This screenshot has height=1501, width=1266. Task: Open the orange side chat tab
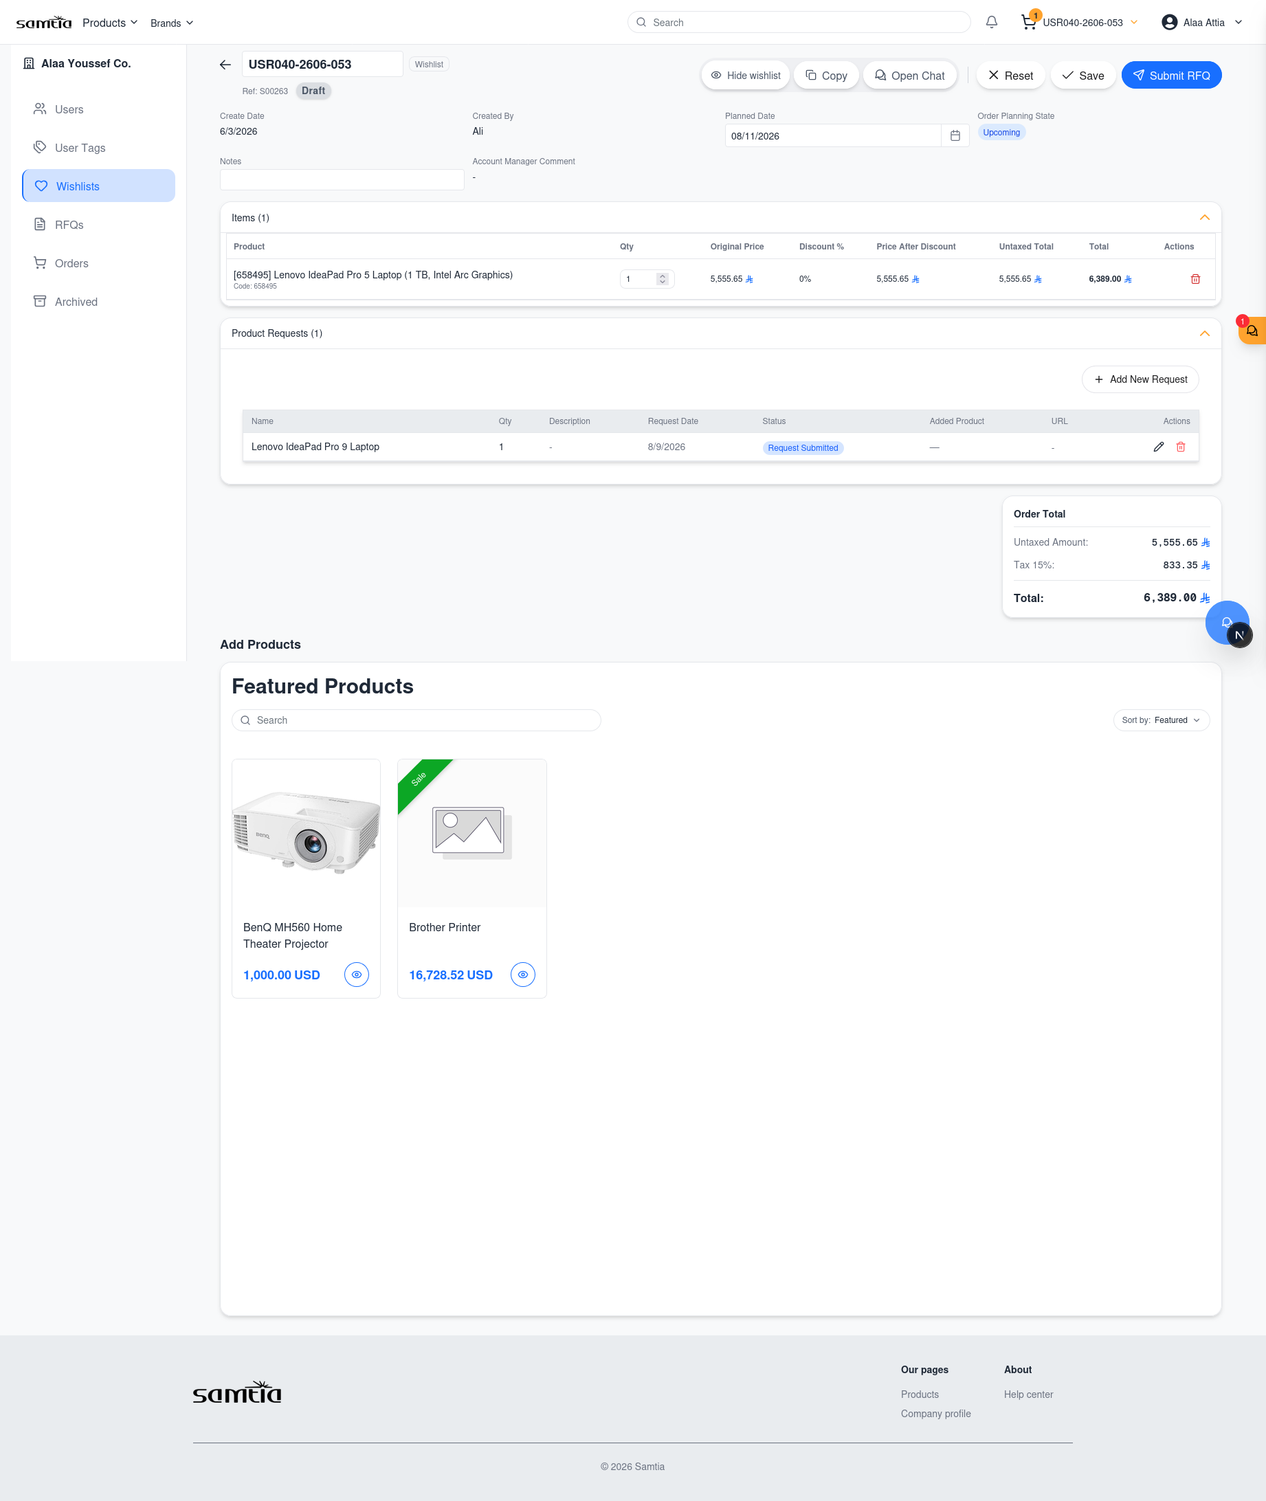click(1252, 331)
